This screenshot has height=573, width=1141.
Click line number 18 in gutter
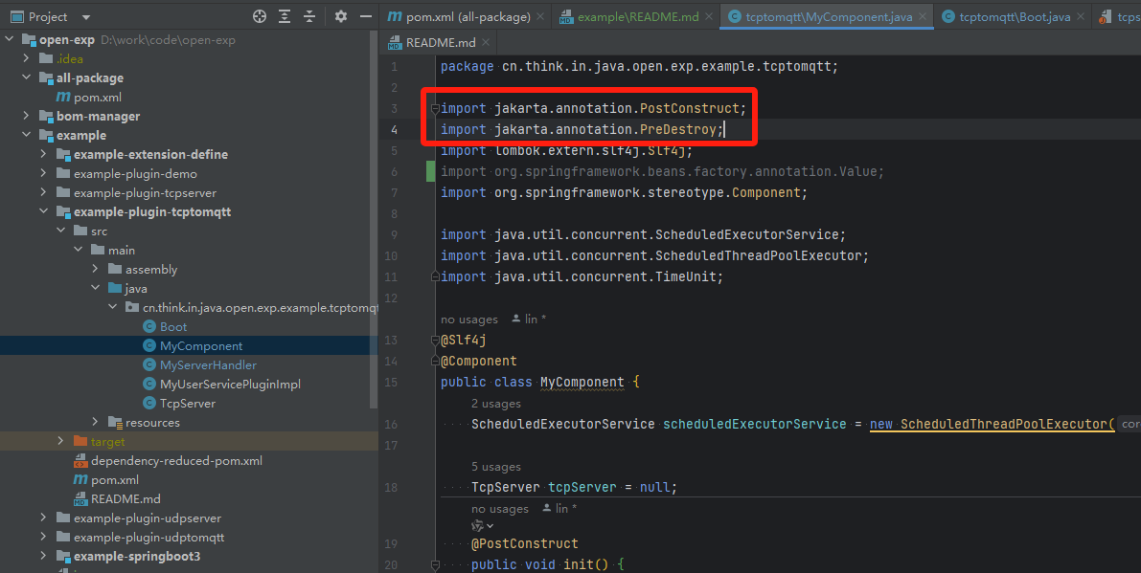(392, 487)
